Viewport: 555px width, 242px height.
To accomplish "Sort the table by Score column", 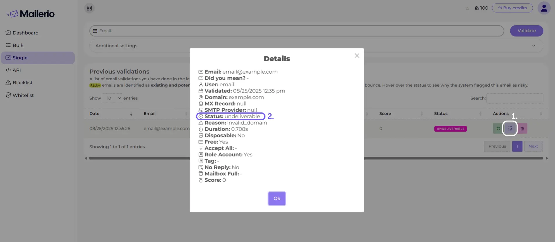I will pyautogui.click(x=401, y=114).
